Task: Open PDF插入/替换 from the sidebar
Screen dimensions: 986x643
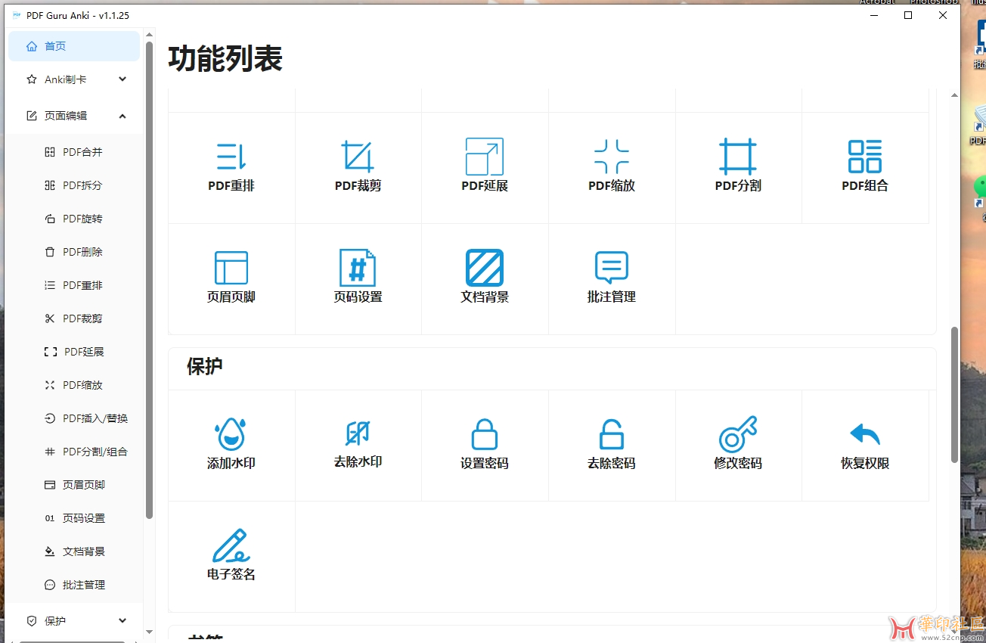Action: [x=95, y=418]
